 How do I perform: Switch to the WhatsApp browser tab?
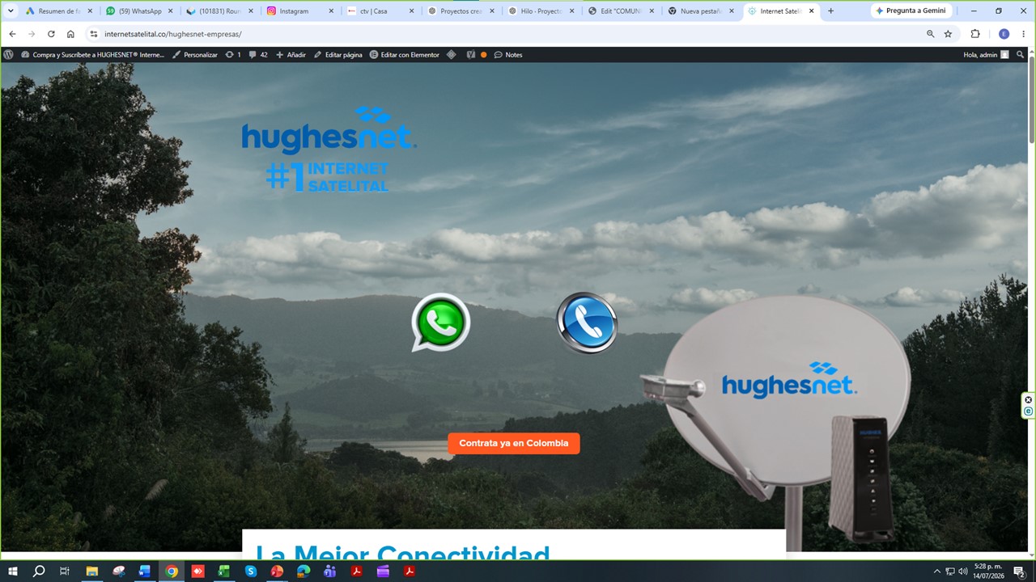(x=138, y=11)
